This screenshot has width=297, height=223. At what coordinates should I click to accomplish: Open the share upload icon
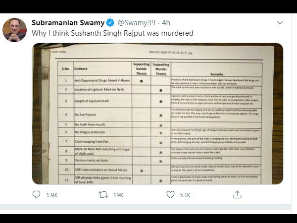pyautogui.click(x=237, y=195)
